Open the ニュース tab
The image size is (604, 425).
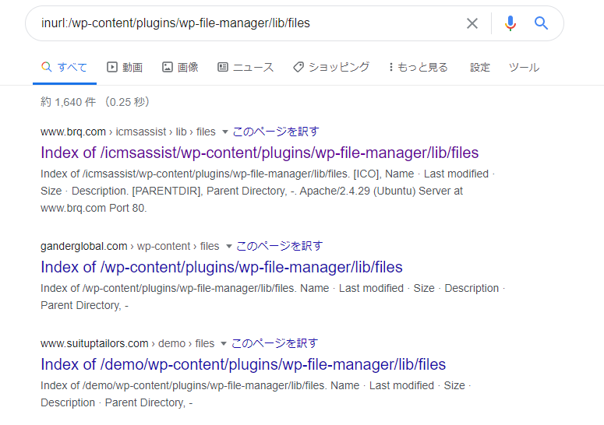[x=245, y=67]
